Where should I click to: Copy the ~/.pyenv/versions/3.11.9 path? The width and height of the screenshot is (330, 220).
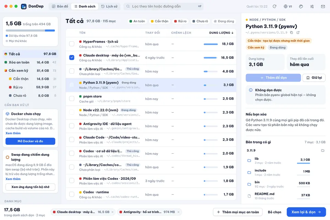pyautogui.click(x=291, y=32)
